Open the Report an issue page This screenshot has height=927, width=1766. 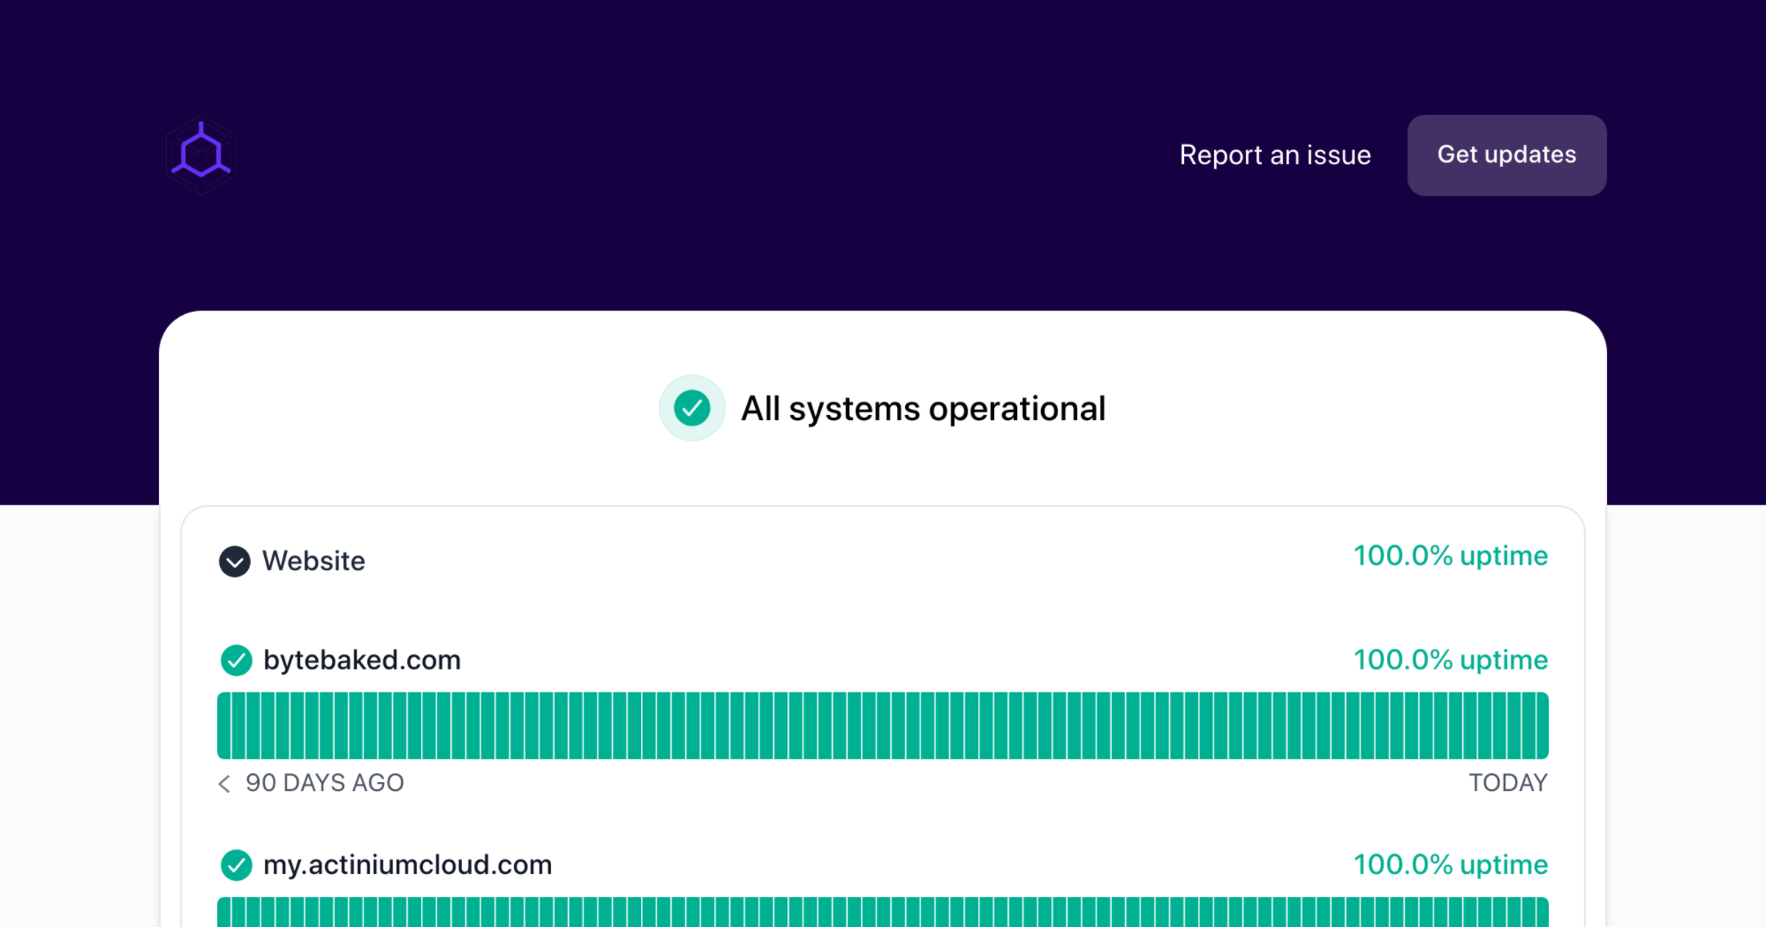[x=1274, y=155]
